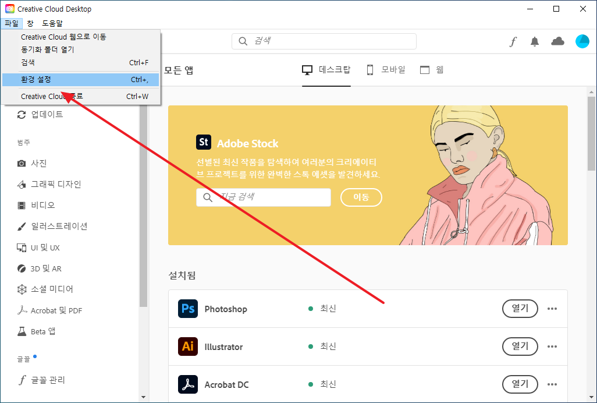Click the Acrobat 및 PDF icon
This screenshot has height=403, width=597.
(22, 310)
